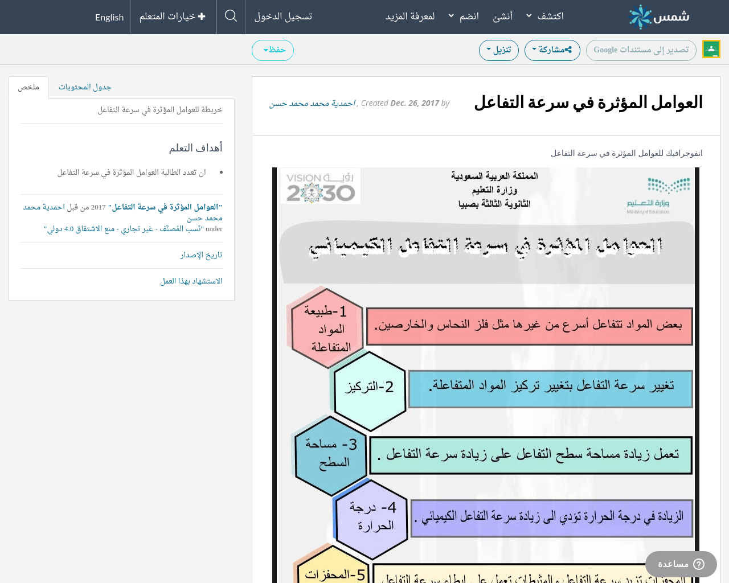
Task: Open the تنزيل download dropdown
Action: coord(499,50)
